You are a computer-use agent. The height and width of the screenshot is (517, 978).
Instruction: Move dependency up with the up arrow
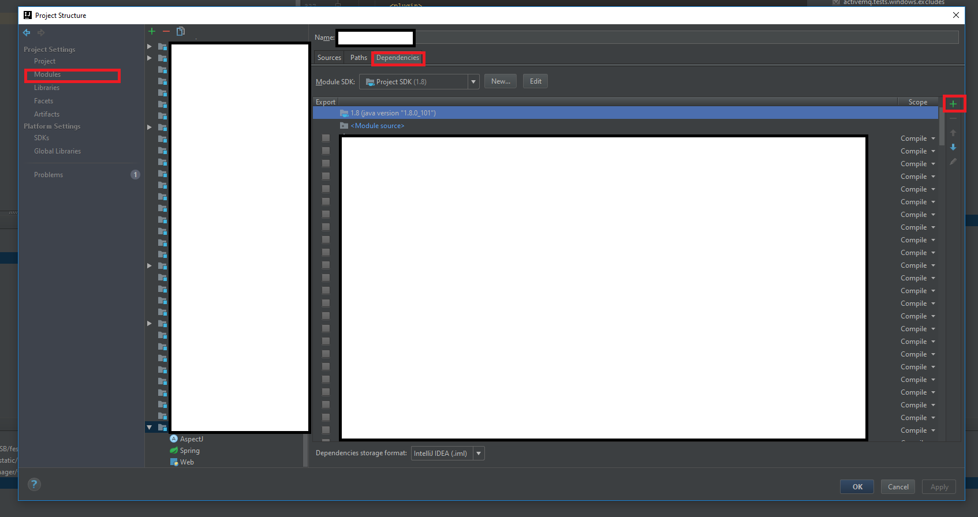pyautogui.click(x=953, y=133)
